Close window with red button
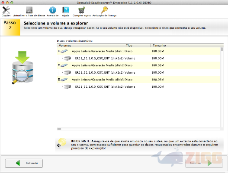This screenshot has width=228, height=173. 3,3
